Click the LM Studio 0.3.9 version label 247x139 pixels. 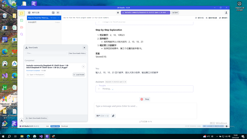[29, 126]
